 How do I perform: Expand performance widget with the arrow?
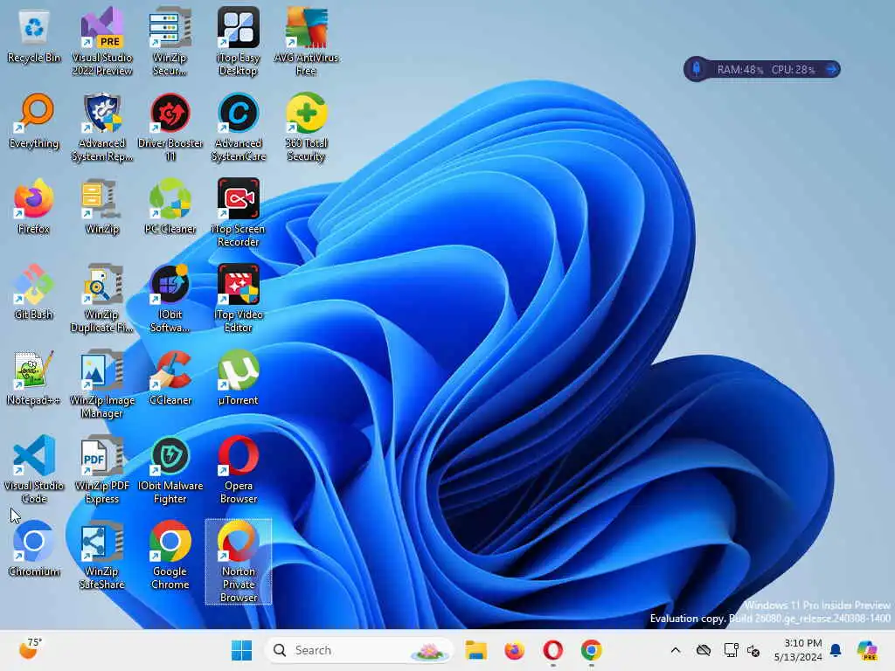click(x=832, y=70)
